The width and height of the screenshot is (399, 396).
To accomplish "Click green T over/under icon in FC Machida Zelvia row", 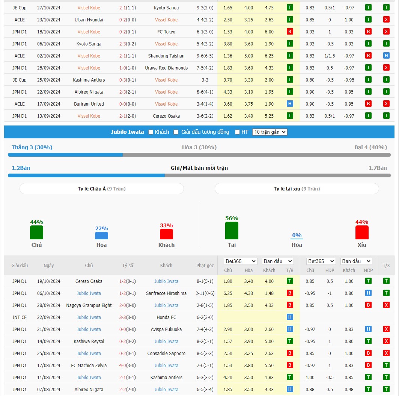I will 386,365.
